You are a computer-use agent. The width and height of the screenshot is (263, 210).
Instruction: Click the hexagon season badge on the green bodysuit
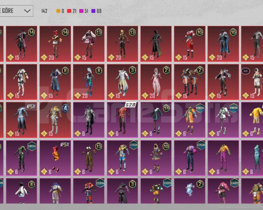[32, 146]
